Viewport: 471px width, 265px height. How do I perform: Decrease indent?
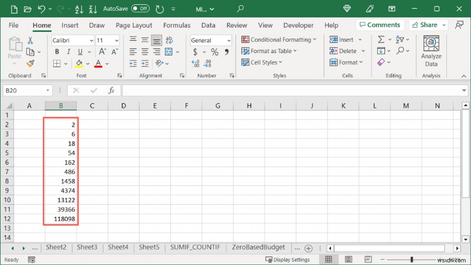point(133,64)
